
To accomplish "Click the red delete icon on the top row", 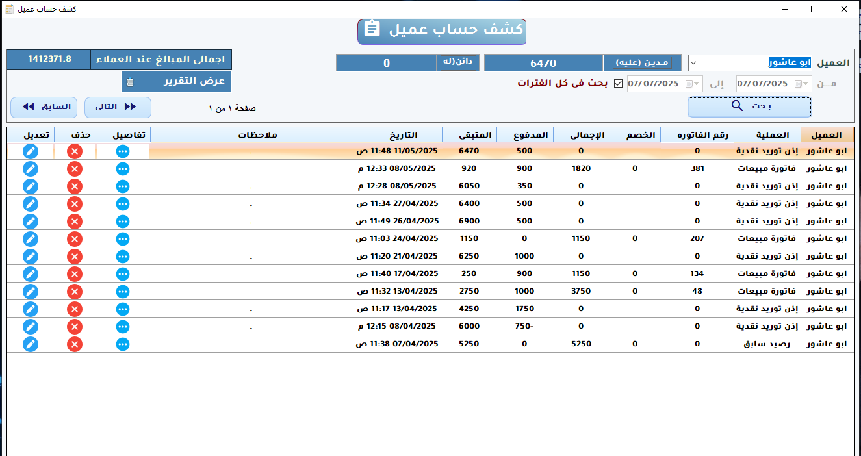I will (75, 151).
